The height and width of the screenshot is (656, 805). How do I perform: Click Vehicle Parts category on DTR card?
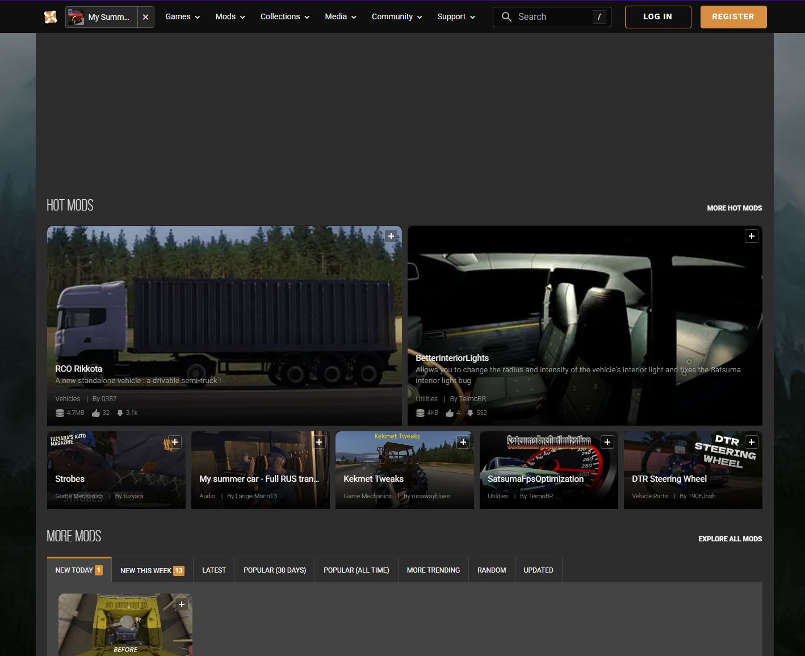coord(649,496)
